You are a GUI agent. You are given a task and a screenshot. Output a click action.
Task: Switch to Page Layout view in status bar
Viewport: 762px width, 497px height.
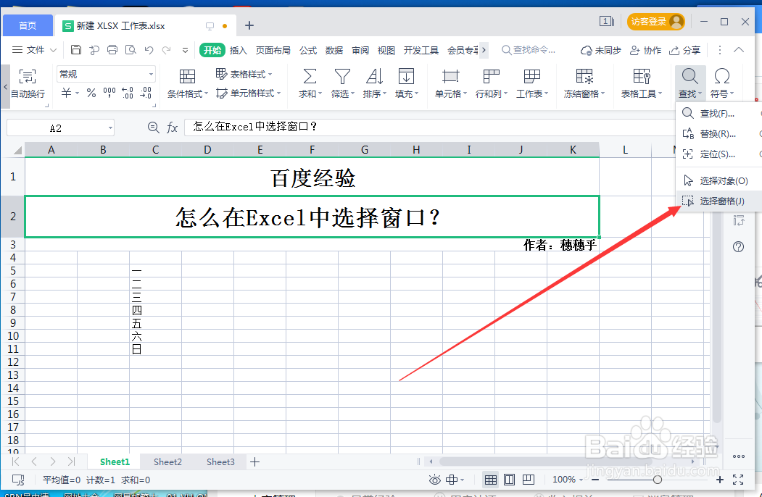click(509, 480)
